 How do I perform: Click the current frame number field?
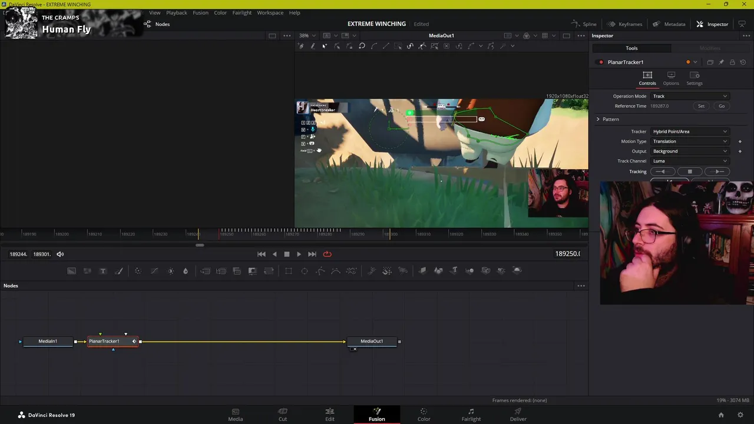tap(567, 254)
